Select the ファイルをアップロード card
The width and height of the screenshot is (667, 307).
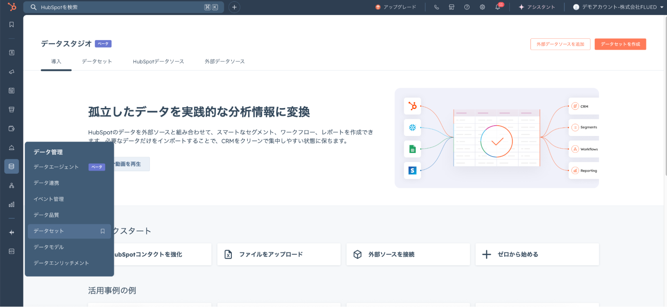click(279, 254)
